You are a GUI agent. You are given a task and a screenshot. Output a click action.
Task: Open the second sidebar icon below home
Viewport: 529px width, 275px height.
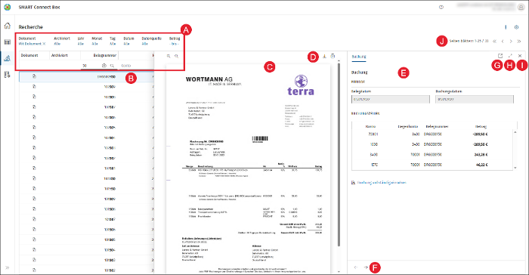coord(7,42)
